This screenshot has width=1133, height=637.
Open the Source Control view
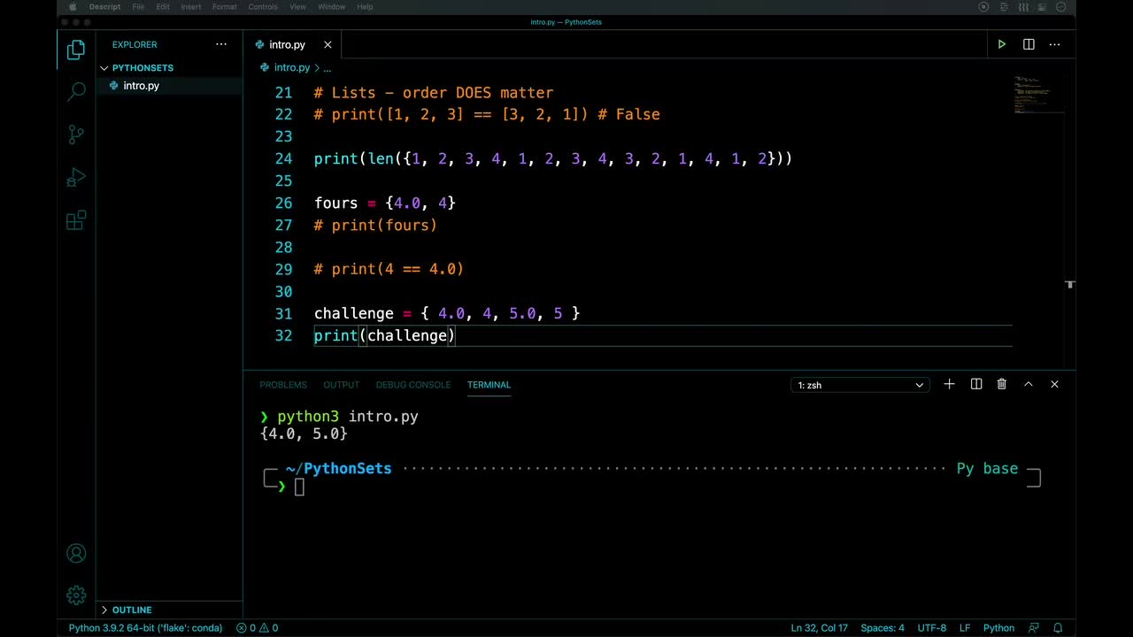point(76,134)
